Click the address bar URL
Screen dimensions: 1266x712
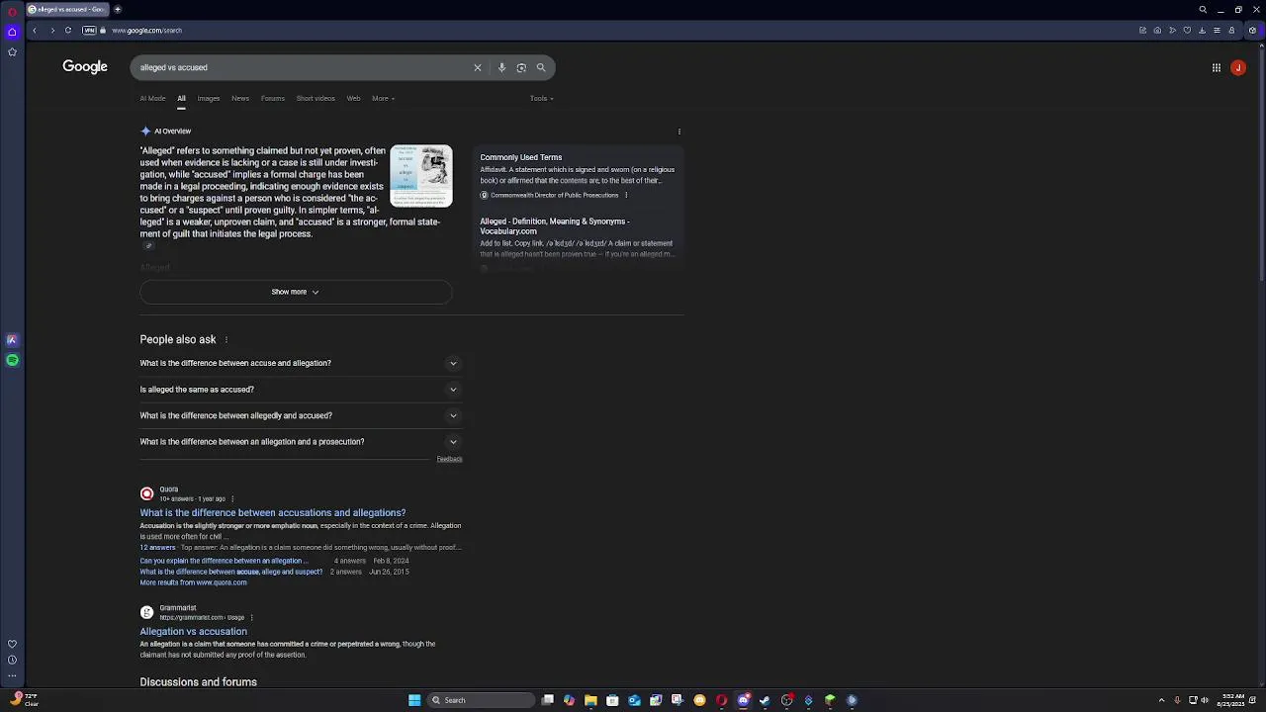point(147,31)
